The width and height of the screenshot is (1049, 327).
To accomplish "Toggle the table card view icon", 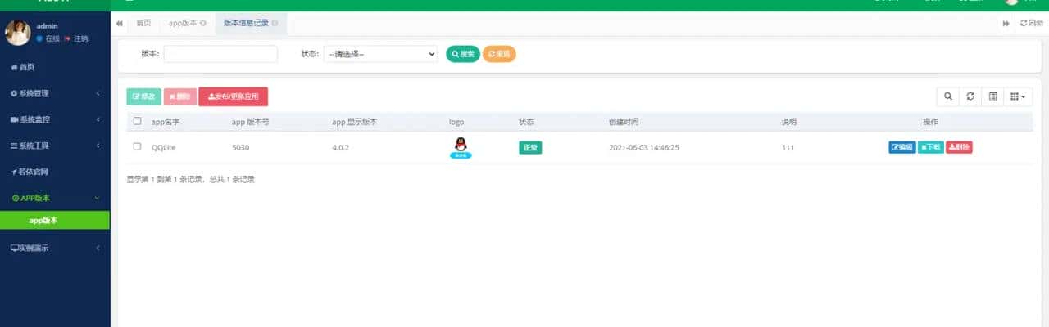I will click(x=992, y=96).
